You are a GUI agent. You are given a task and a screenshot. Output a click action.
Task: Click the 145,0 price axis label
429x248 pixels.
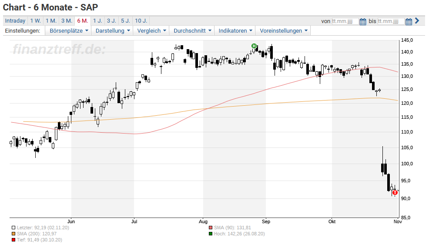coord(407,40)
